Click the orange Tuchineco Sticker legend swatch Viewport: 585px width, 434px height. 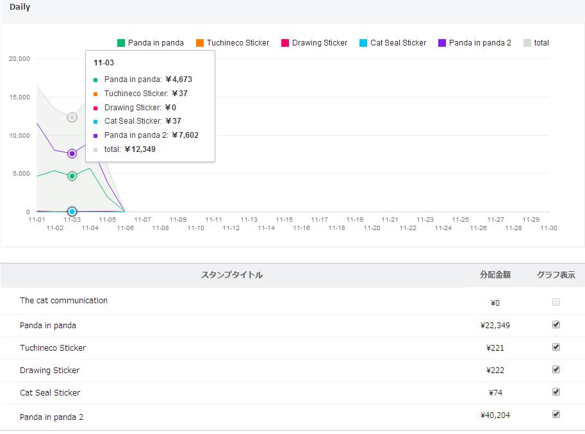click(x=200, y=43)
